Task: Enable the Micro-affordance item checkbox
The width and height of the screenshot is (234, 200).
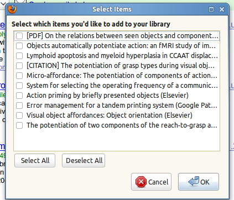Action: coord(19,76)
